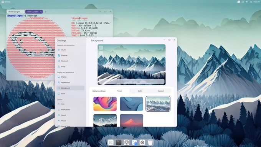
Task: Open Notifications settings page
Action: point(70,109)
